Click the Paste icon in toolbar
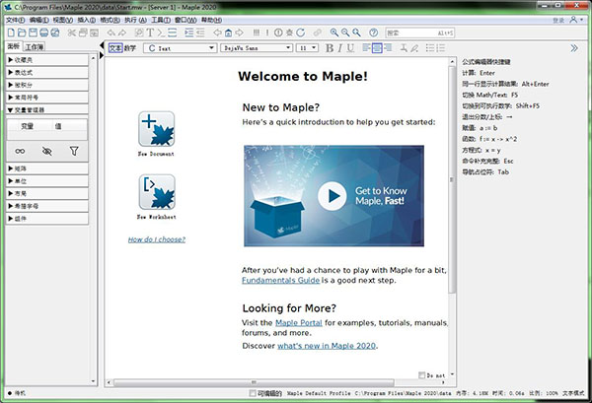 coord(94,33)
